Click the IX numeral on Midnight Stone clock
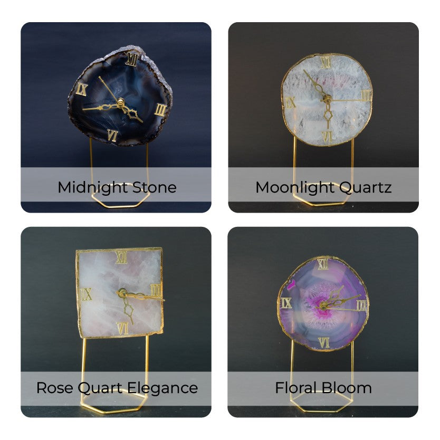The height and width of the screenshot is (440, 440). 82,90
